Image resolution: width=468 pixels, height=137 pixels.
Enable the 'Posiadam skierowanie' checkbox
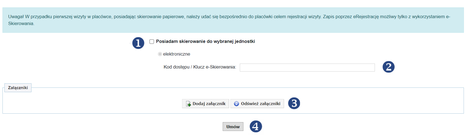(152, 42)
